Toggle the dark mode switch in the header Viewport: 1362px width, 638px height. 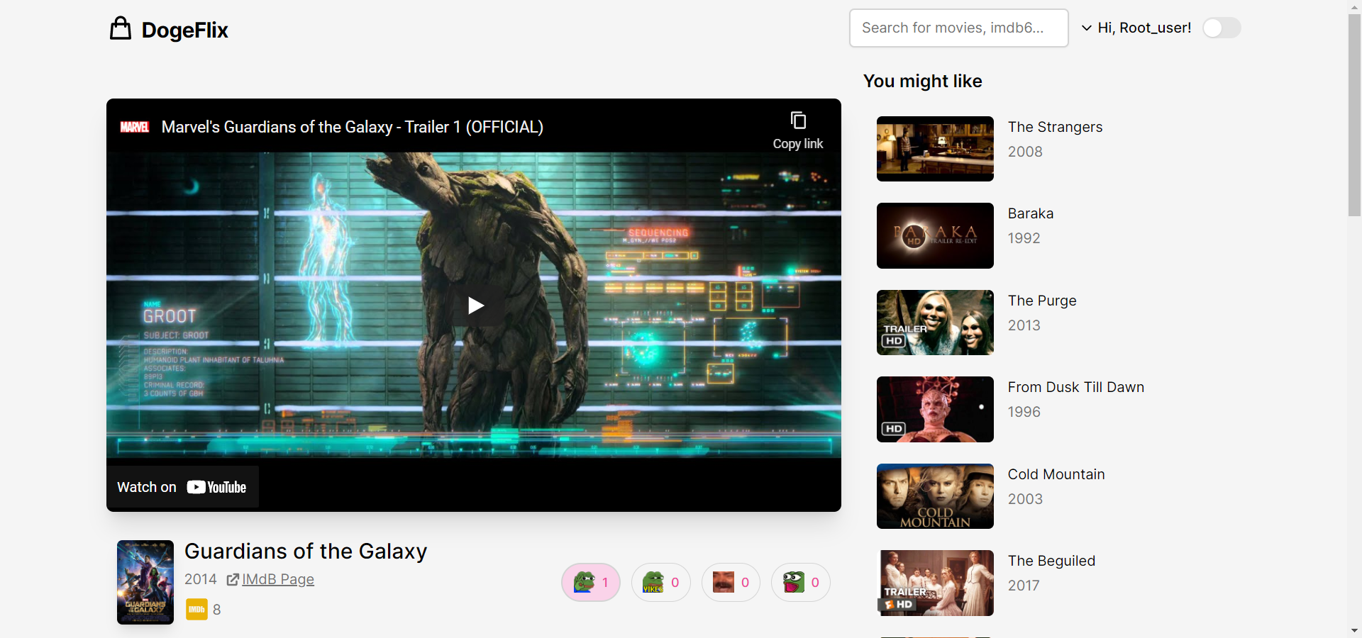pos(1222,28)
